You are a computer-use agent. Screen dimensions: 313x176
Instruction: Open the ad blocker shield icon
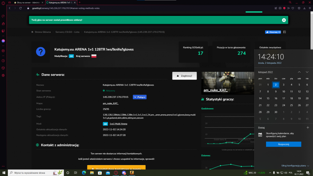[284, 8]
